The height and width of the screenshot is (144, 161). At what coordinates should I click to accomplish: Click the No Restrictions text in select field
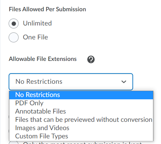tap(39, 82)
